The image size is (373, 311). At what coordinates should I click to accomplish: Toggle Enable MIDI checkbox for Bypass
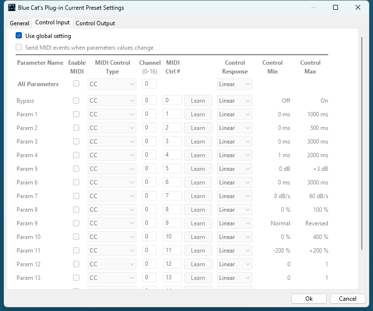pyautogui.click(x=76, y=101)
